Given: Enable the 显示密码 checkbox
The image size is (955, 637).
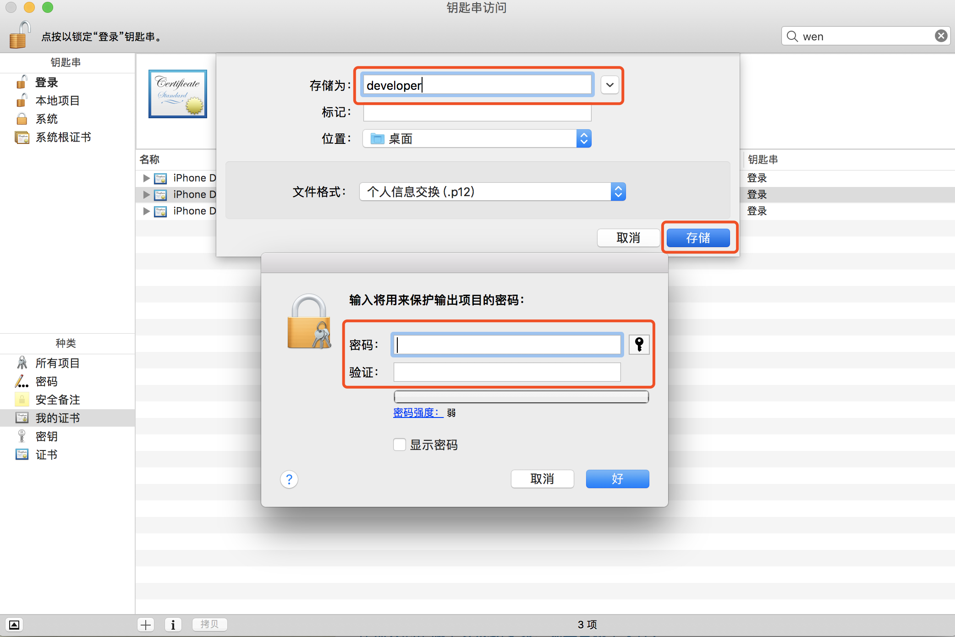Looking at the screenshot, I should [399, 445].
